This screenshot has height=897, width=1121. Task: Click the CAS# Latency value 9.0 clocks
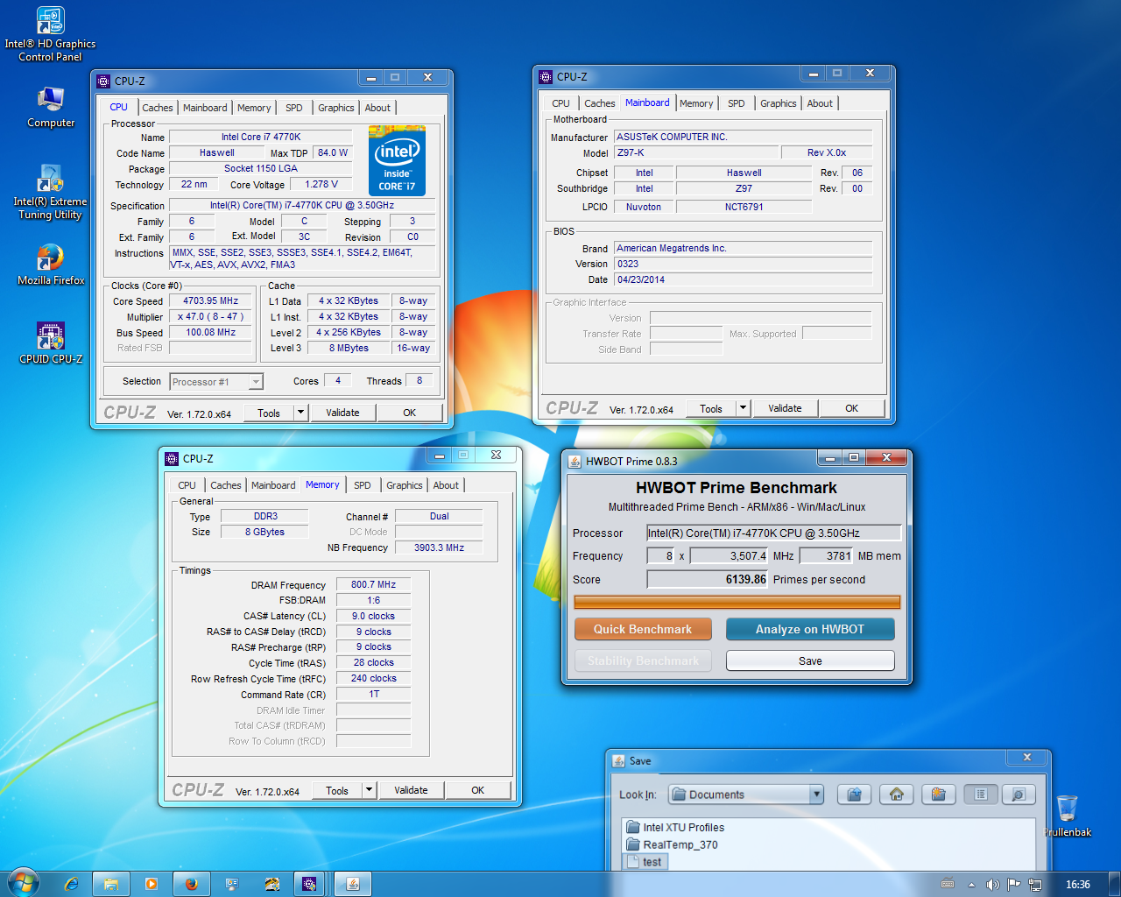(374, 616)
